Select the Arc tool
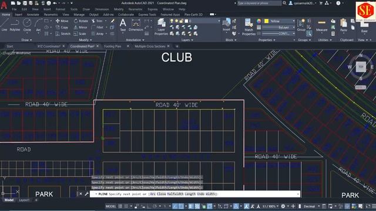Viewport: 376px width, 211px height. pos(38,25)
